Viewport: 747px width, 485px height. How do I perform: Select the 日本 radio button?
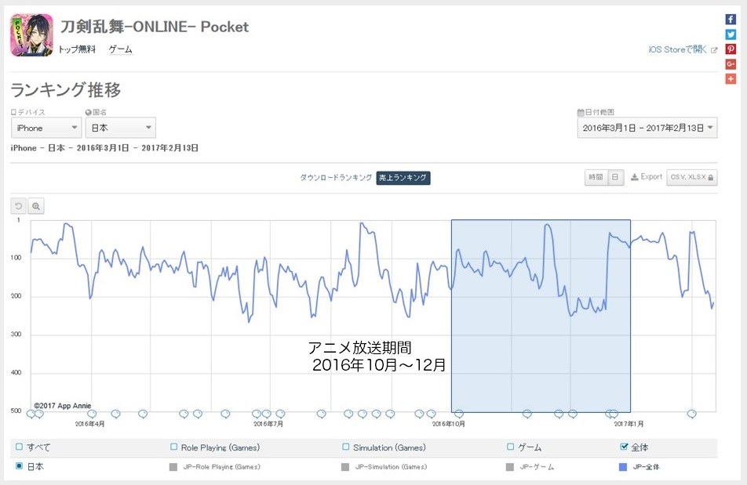19,465
